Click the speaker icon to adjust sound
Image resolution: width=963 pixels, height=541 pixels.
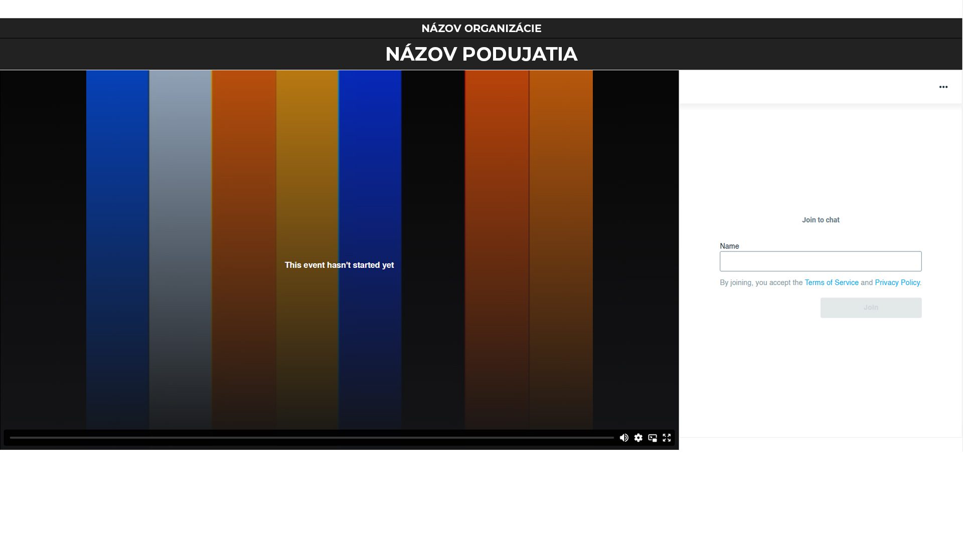pyautogui.click(x=624, y=438)
